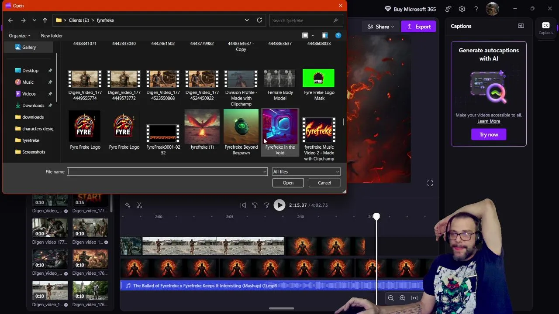Select the Captions CC tab
This screenshot has width=559, height=314.
[x=546, y=28]
